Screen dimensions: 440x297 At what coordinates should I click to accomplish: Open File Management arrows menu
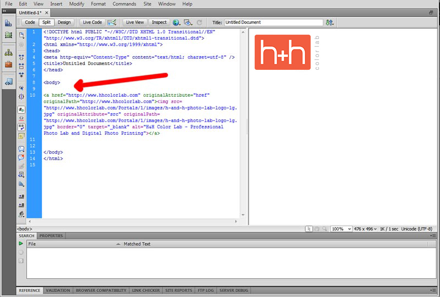tap(329, 23)
